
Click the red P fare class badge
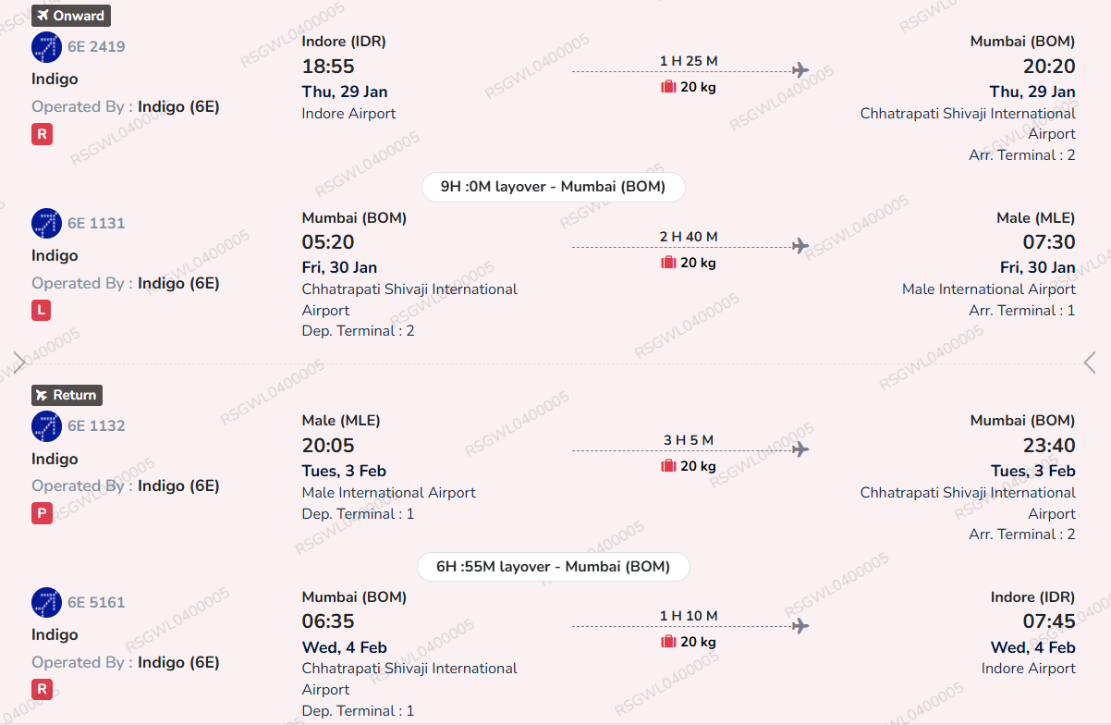click(x=42, y=513)
